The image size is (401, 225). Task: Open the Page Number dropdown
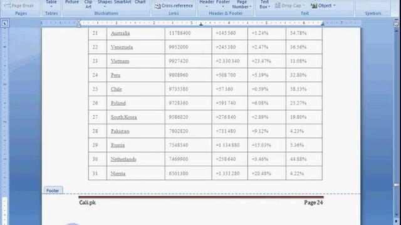[242, 4]
